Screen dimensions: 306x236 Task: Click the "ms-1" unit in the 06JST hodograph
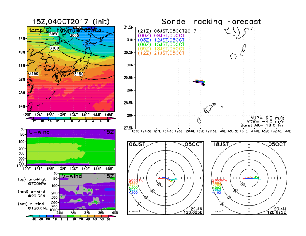[x=135, y=211]
